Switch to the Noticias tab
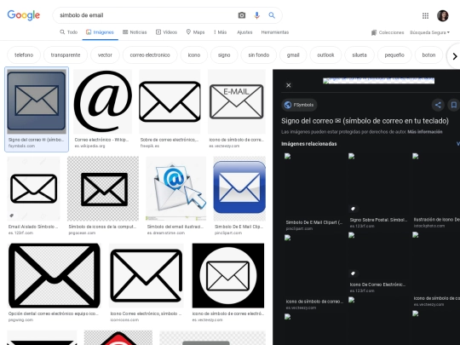The height and width of the screenshot is (345, 460). coord(135,32)
